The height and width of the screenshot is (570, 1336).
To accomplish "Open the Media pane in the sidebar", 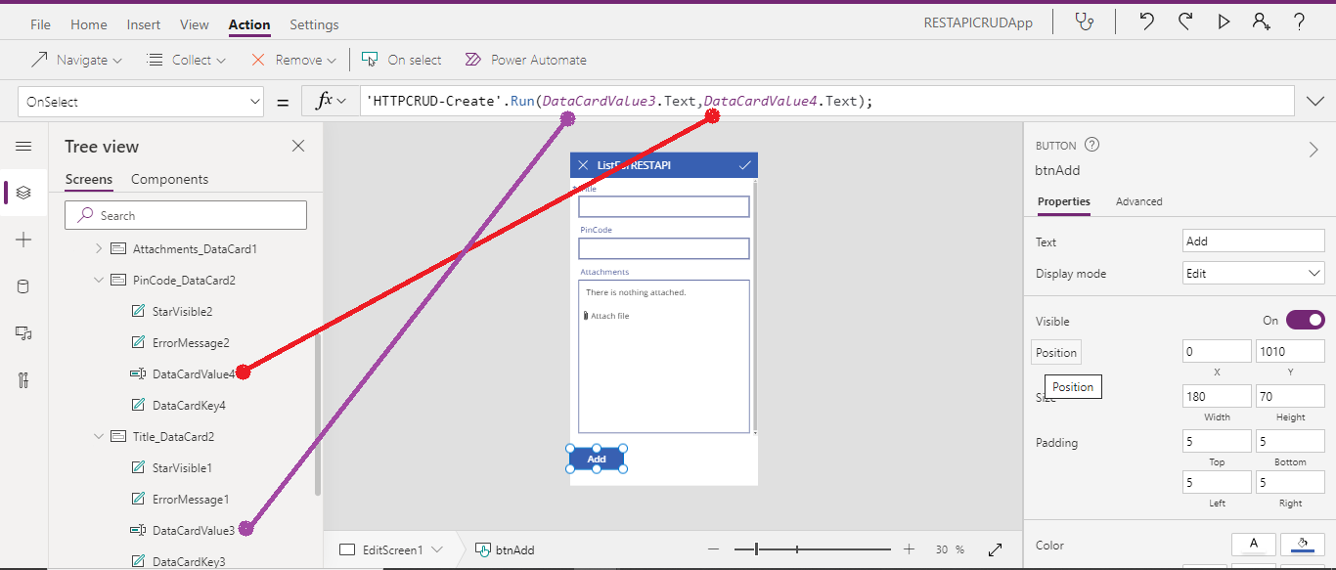I will [x=23, y=332].
